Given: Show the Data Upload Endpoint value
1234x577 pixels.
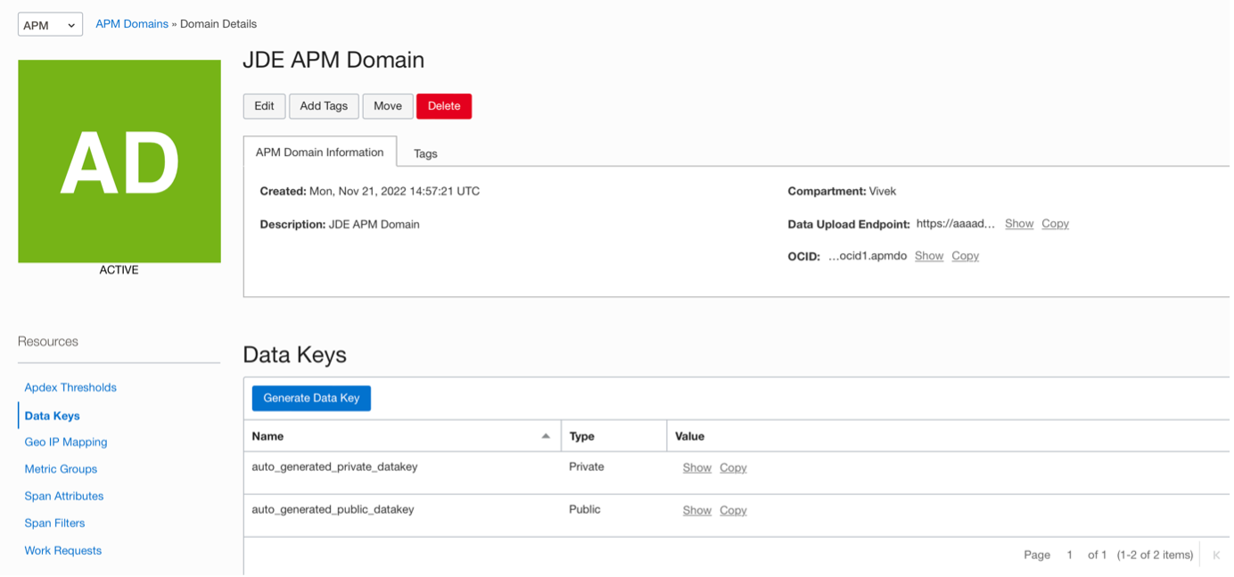Looking at the screenshot, I should [x=1019, y=224].
